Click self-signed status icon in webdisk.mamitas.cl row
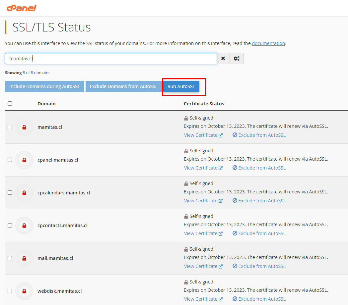 (186, 282)
